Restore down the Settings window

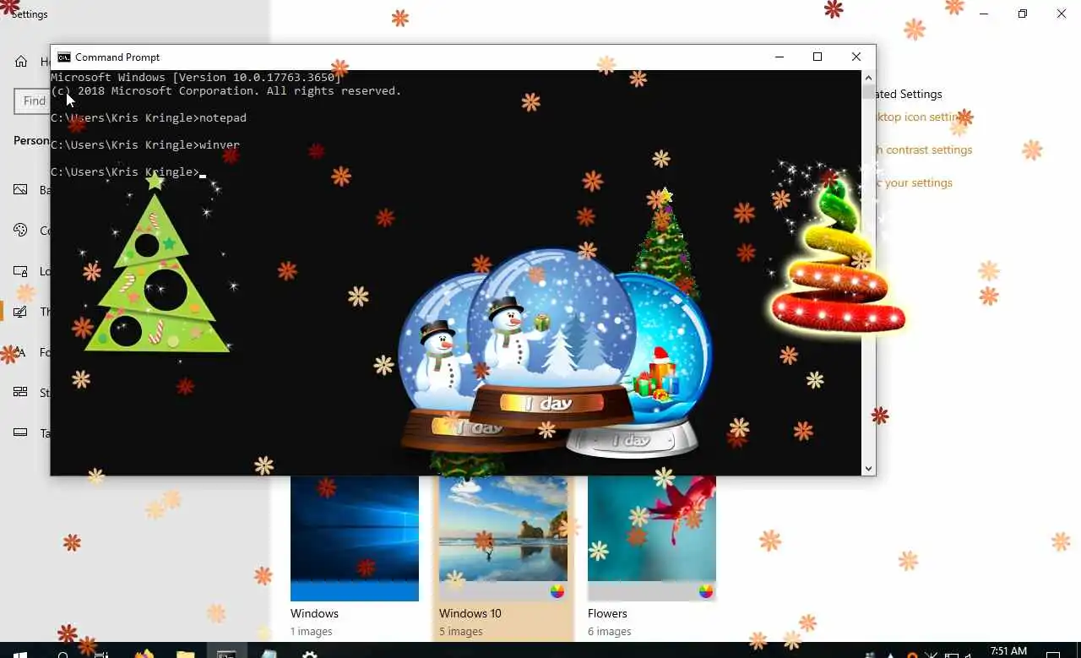(1023, 14)
